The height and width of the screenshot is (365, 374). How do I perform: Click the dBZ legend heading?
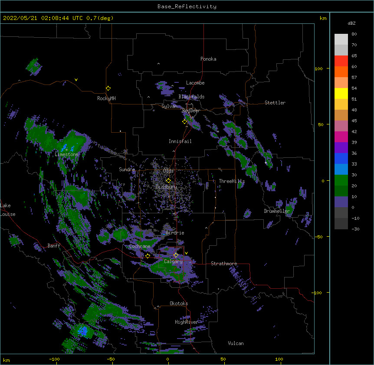351,23
